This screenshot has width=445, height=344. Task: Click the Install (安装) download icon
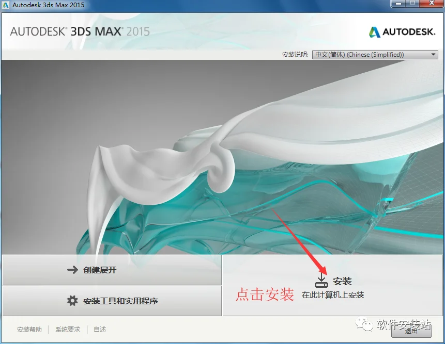click(x=321, y=280)
